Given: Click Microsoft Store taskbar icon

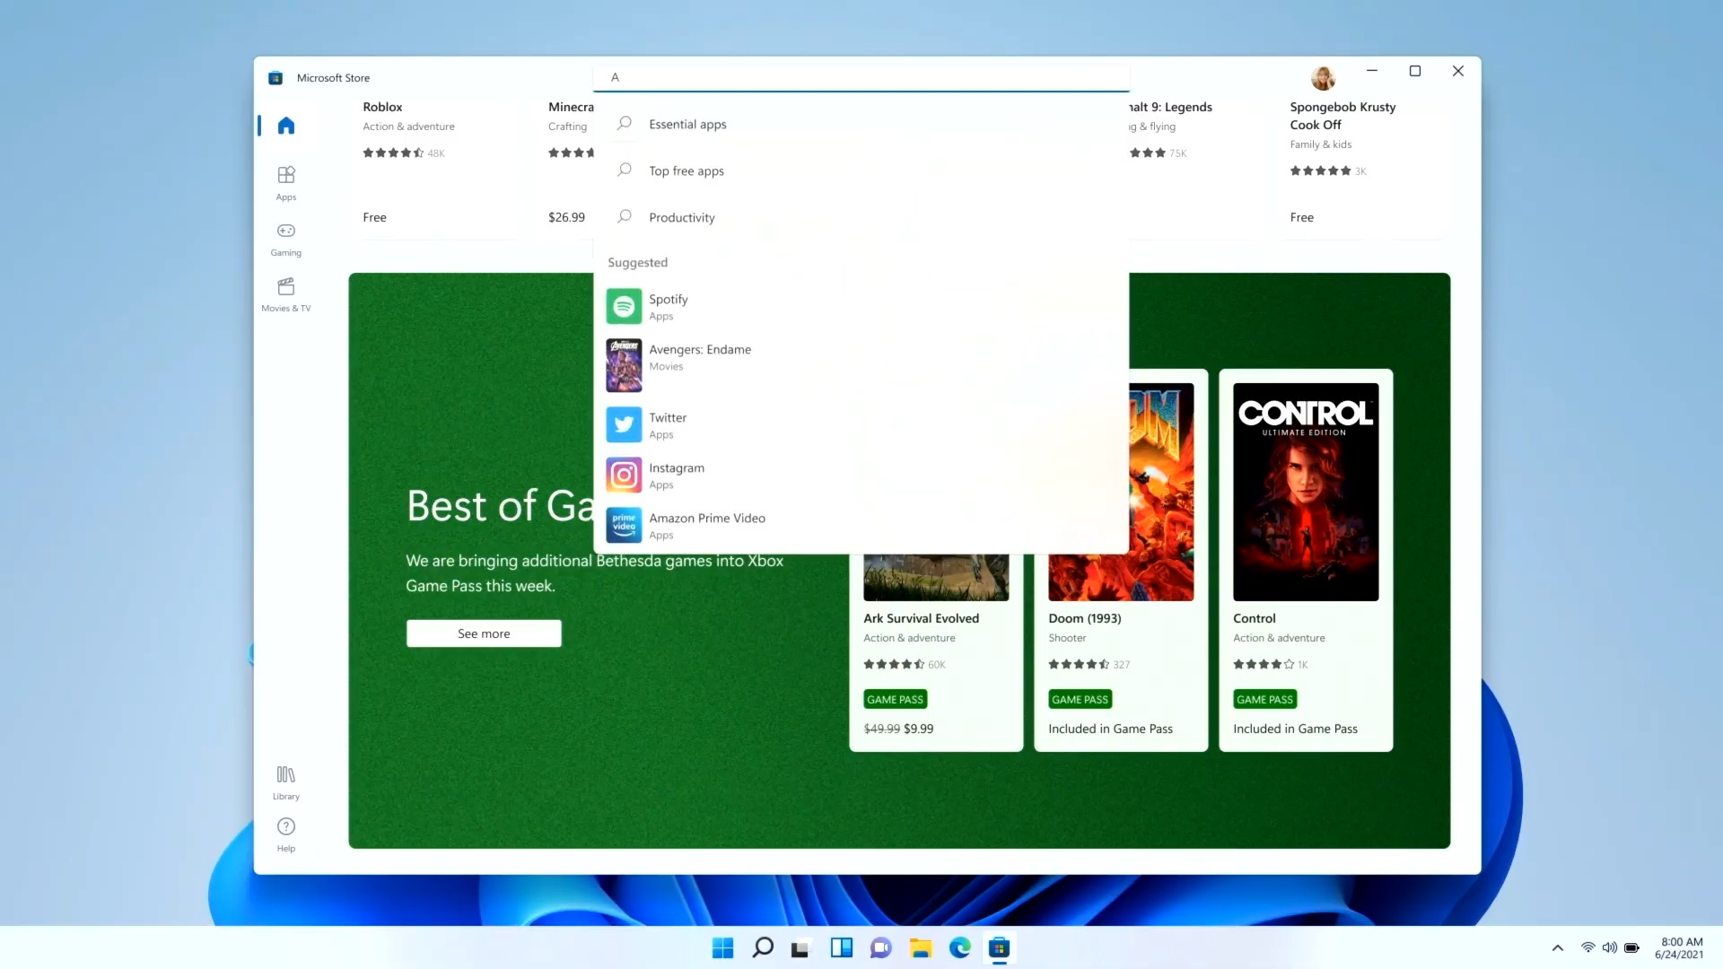Looking at the screenshot, I should click(1000, 947).
